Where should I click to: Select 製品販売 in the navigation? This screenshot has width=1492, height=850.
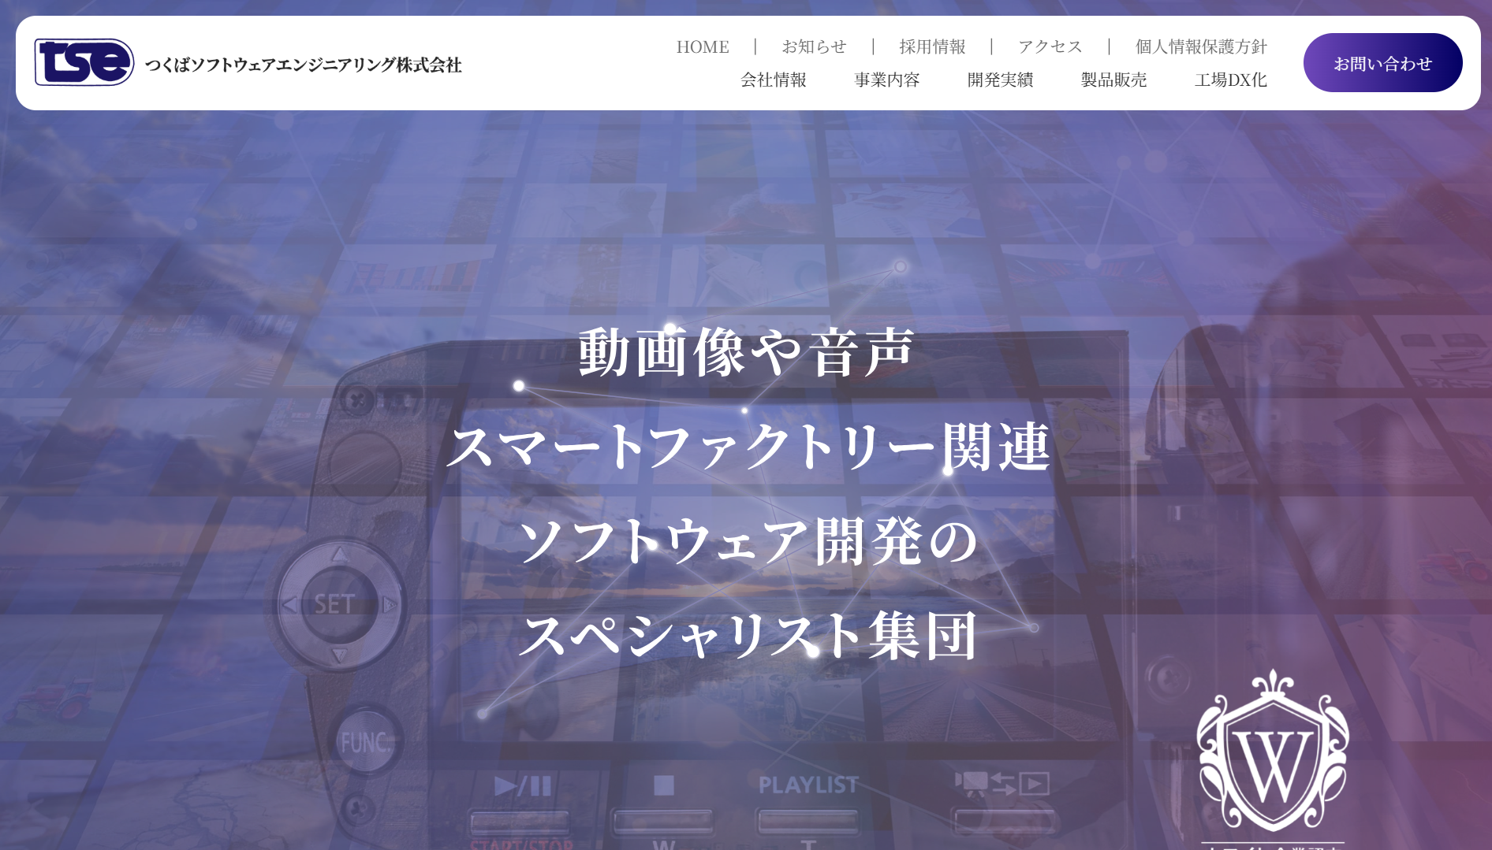[1113, 80]
